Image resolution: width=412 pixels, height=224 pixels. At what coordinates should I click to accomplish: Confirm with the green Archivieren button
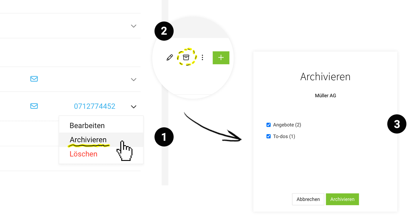(342, 199)
